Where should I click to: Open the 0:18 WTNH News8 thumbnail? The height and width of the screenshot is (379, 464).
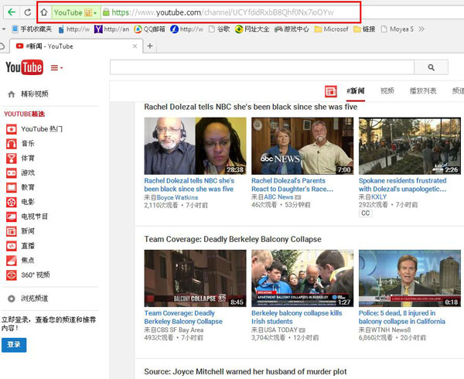point(410,278)
